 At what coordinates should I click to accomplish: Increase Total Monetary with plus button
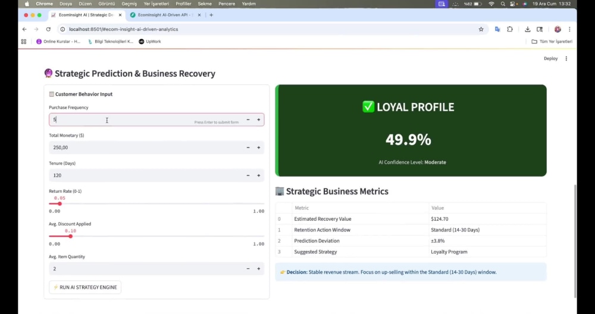pyautogui.click(x=259, y=147)
